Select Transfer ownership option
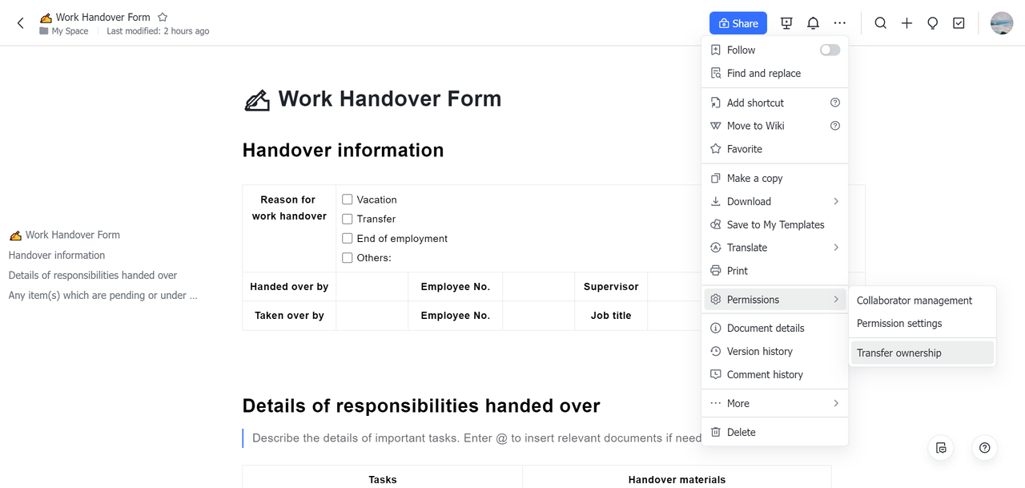This screenshot has height=488, width=1025. pos(898,353)
